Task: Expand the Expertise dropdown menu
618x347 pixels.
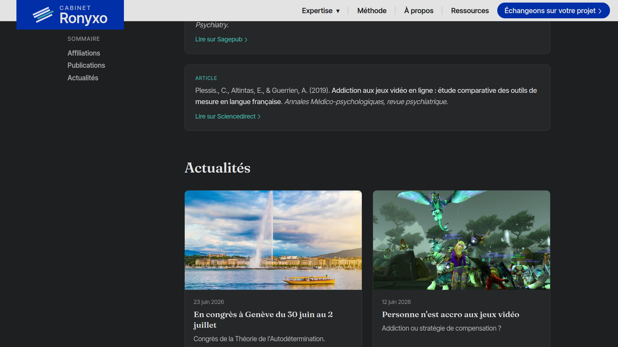Action: coord(321,11)
